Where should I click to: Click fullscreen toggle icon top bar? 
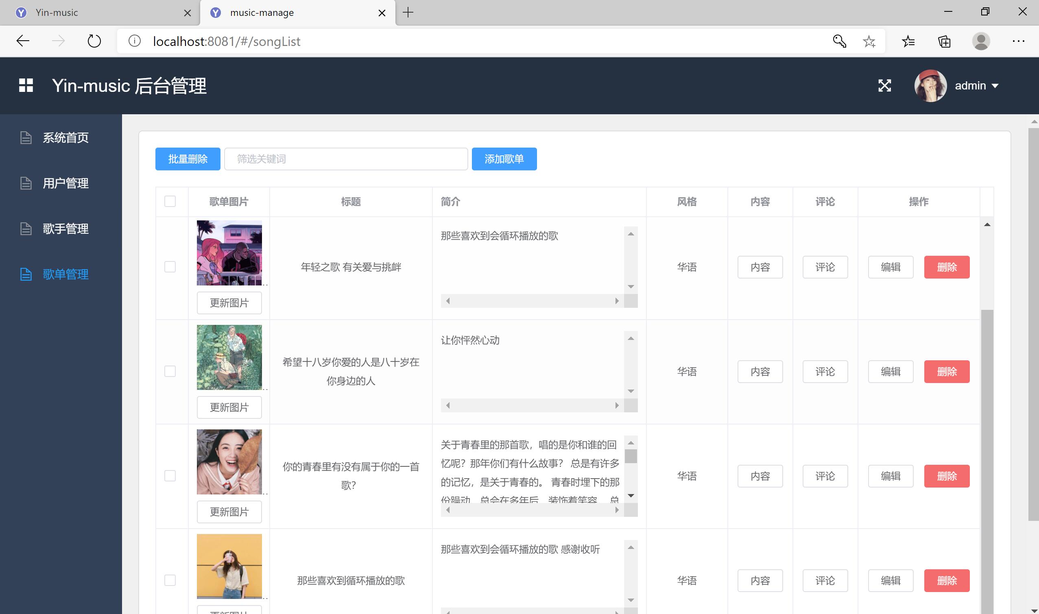tap(885, 85)
